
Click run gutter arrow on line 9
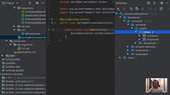[x=53, y=30]
